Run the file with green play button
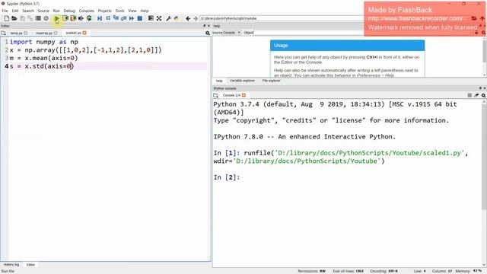The width and height of the screenshot is (487, 274). click(x=57, y=18)
